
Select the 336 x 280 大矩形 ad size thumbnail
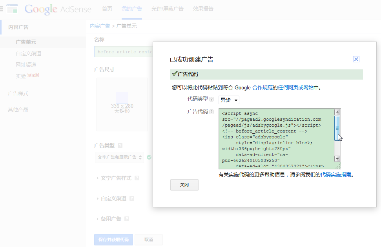pyautogui.click(x=122, y=104)
